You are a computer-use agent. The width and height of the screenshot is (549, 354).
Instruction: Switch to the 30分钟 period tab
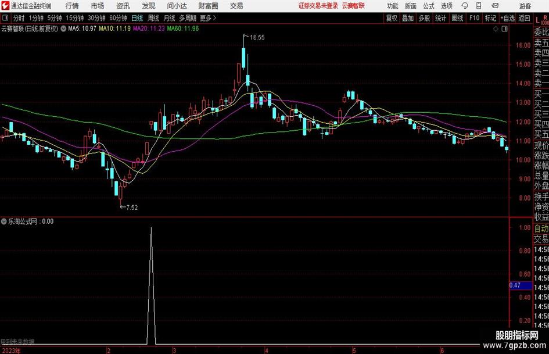click(x=96, y=18)
